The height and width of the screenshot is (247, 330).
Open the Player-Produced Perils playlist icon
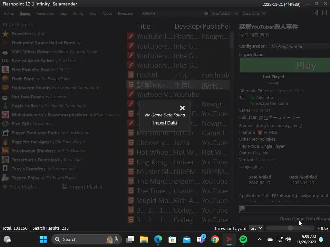(5, 133)
